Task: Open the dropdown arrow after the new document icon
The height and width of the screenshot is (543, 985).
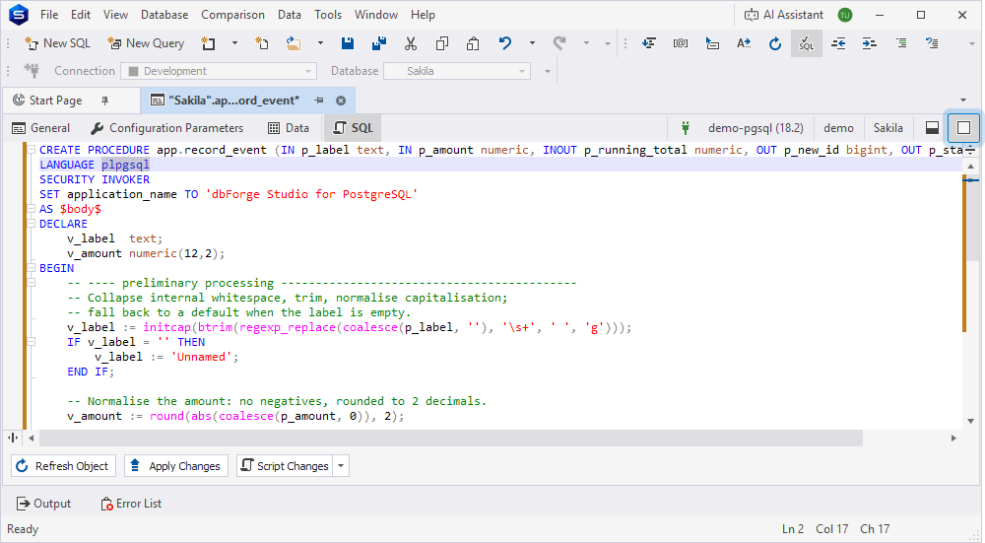Action: 235,43
